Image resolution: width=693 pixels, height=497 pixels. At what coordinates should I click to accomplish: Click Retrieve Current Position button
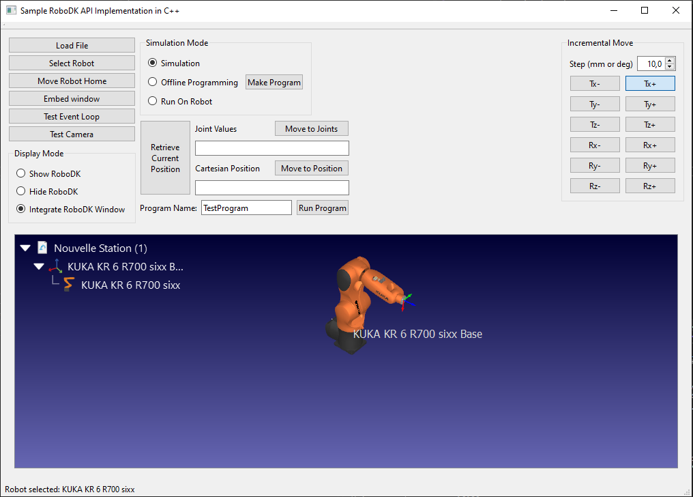(165, 158)
